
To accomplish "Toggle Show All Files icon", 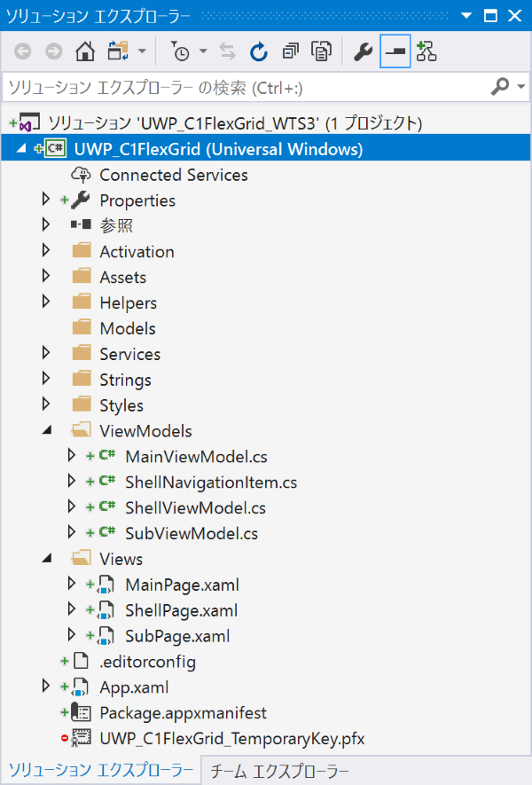I will pos(321,51).
